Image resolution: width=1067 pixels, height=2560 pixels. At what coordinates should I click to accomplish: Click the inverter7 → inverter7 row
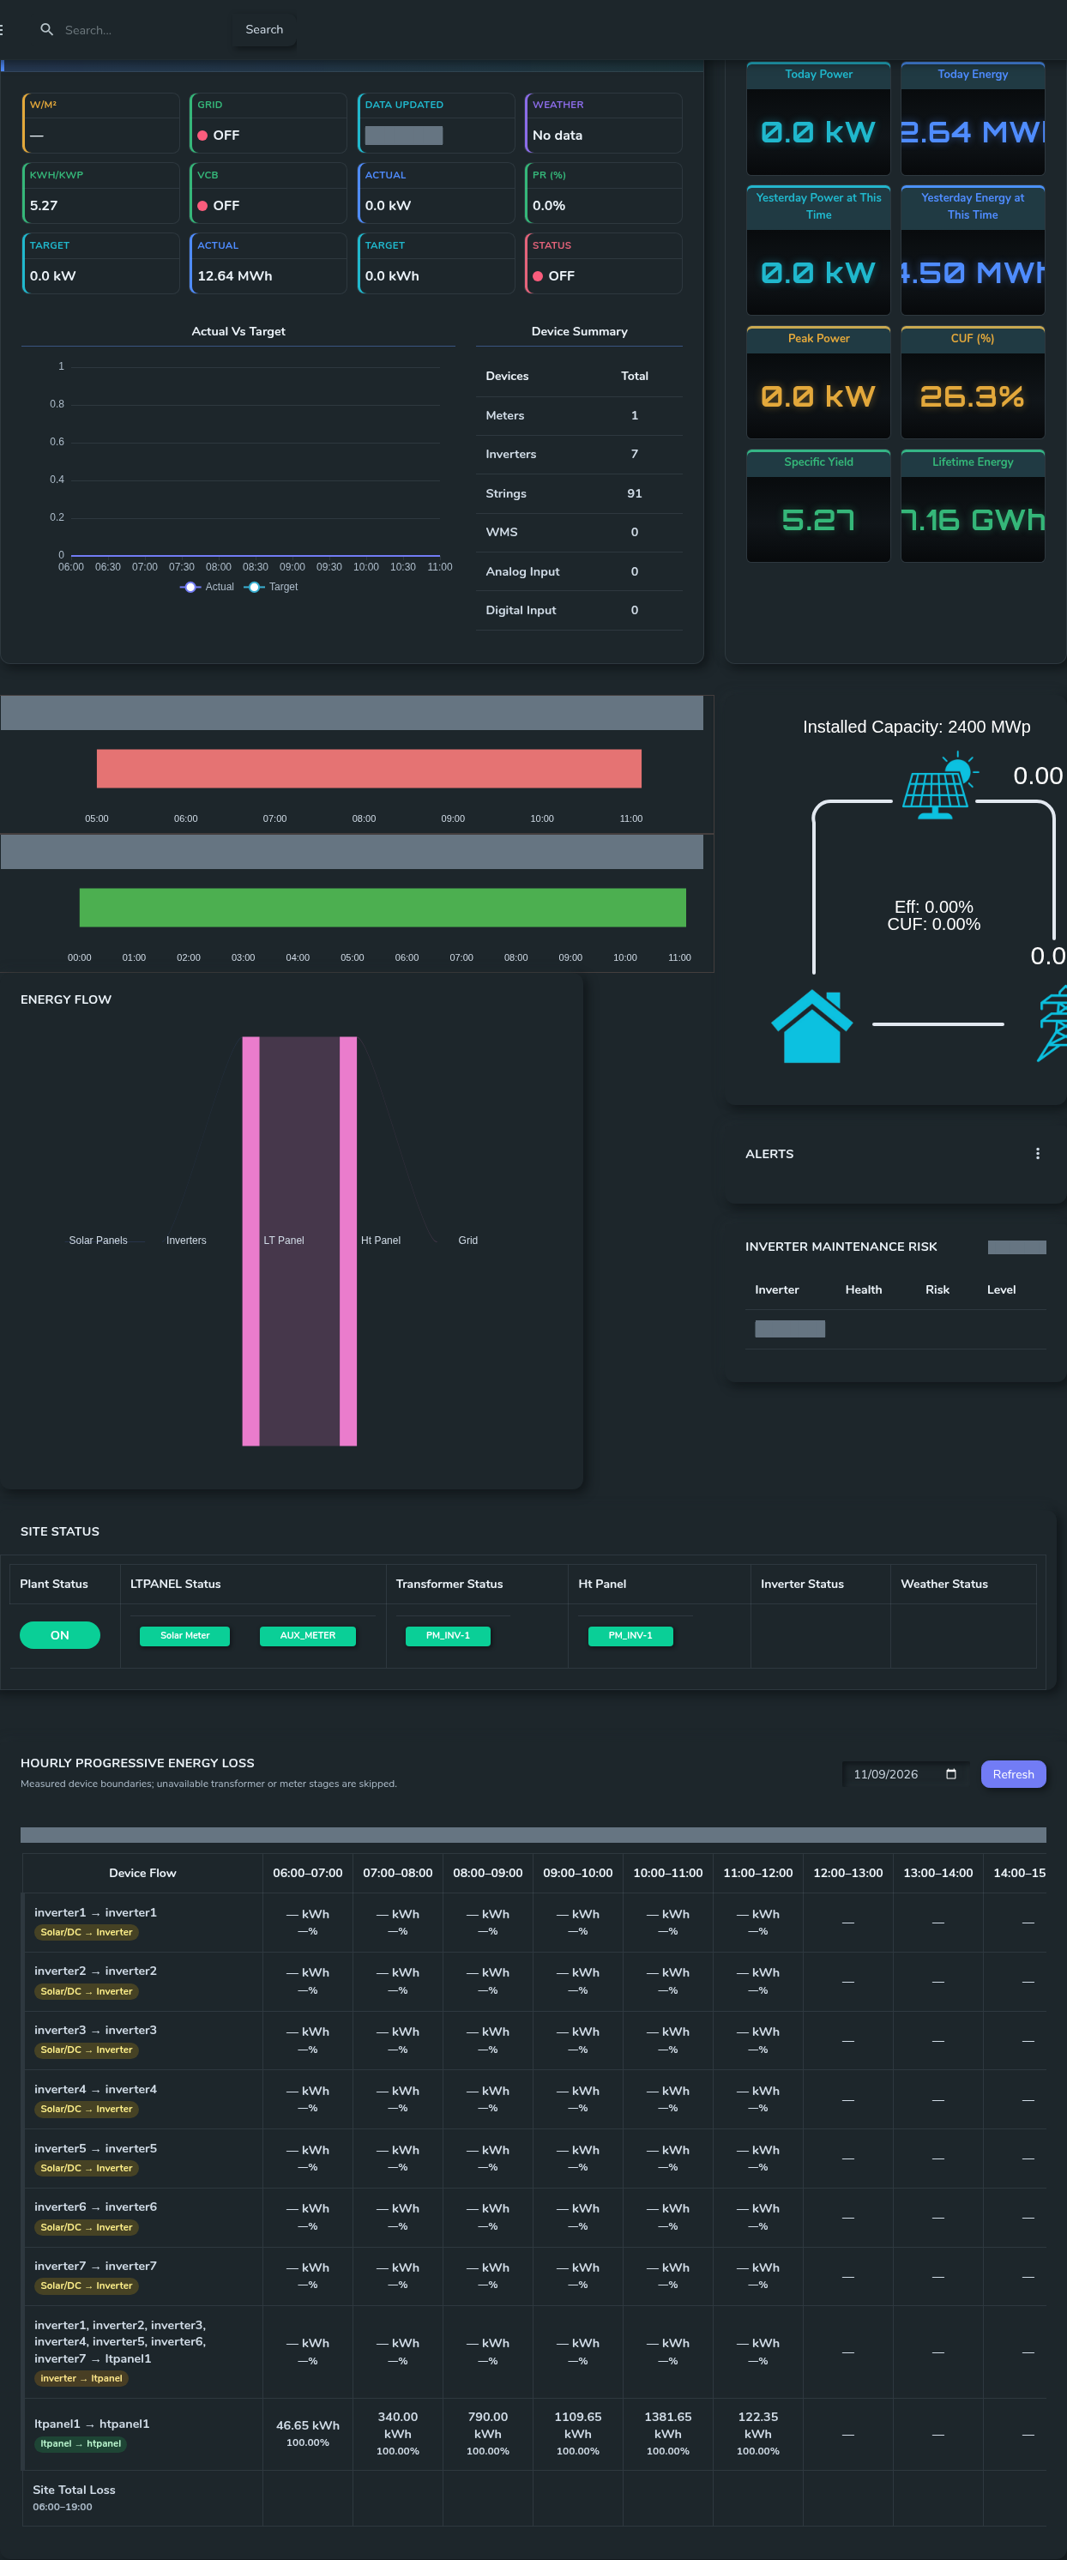pos(533,2276)
